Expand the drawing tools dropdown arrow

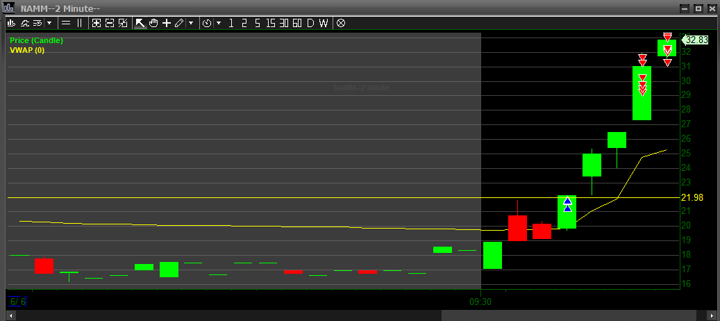(191, 23)
